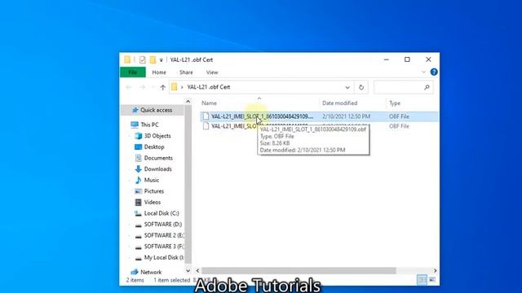The image size is (522, 293).
Task: Click the search magnifier icon
Action: point(427,87)
